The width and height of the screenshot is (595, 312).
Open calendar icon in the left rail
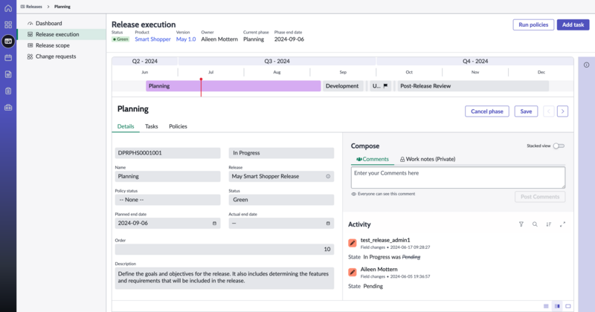coord(8,58)
